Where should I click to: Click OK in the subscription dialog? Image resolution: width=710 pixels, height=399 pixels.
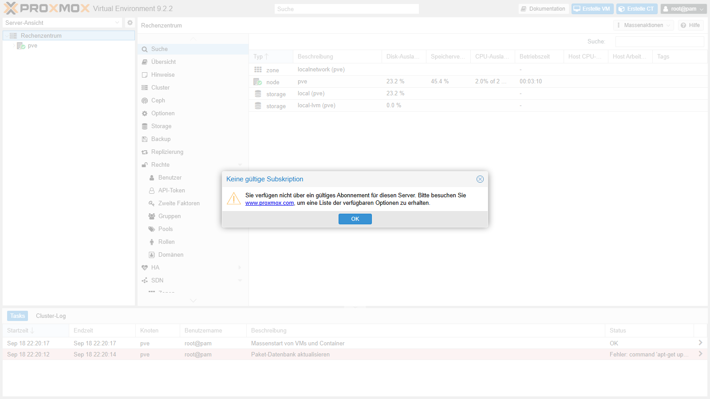coord(355,219)
